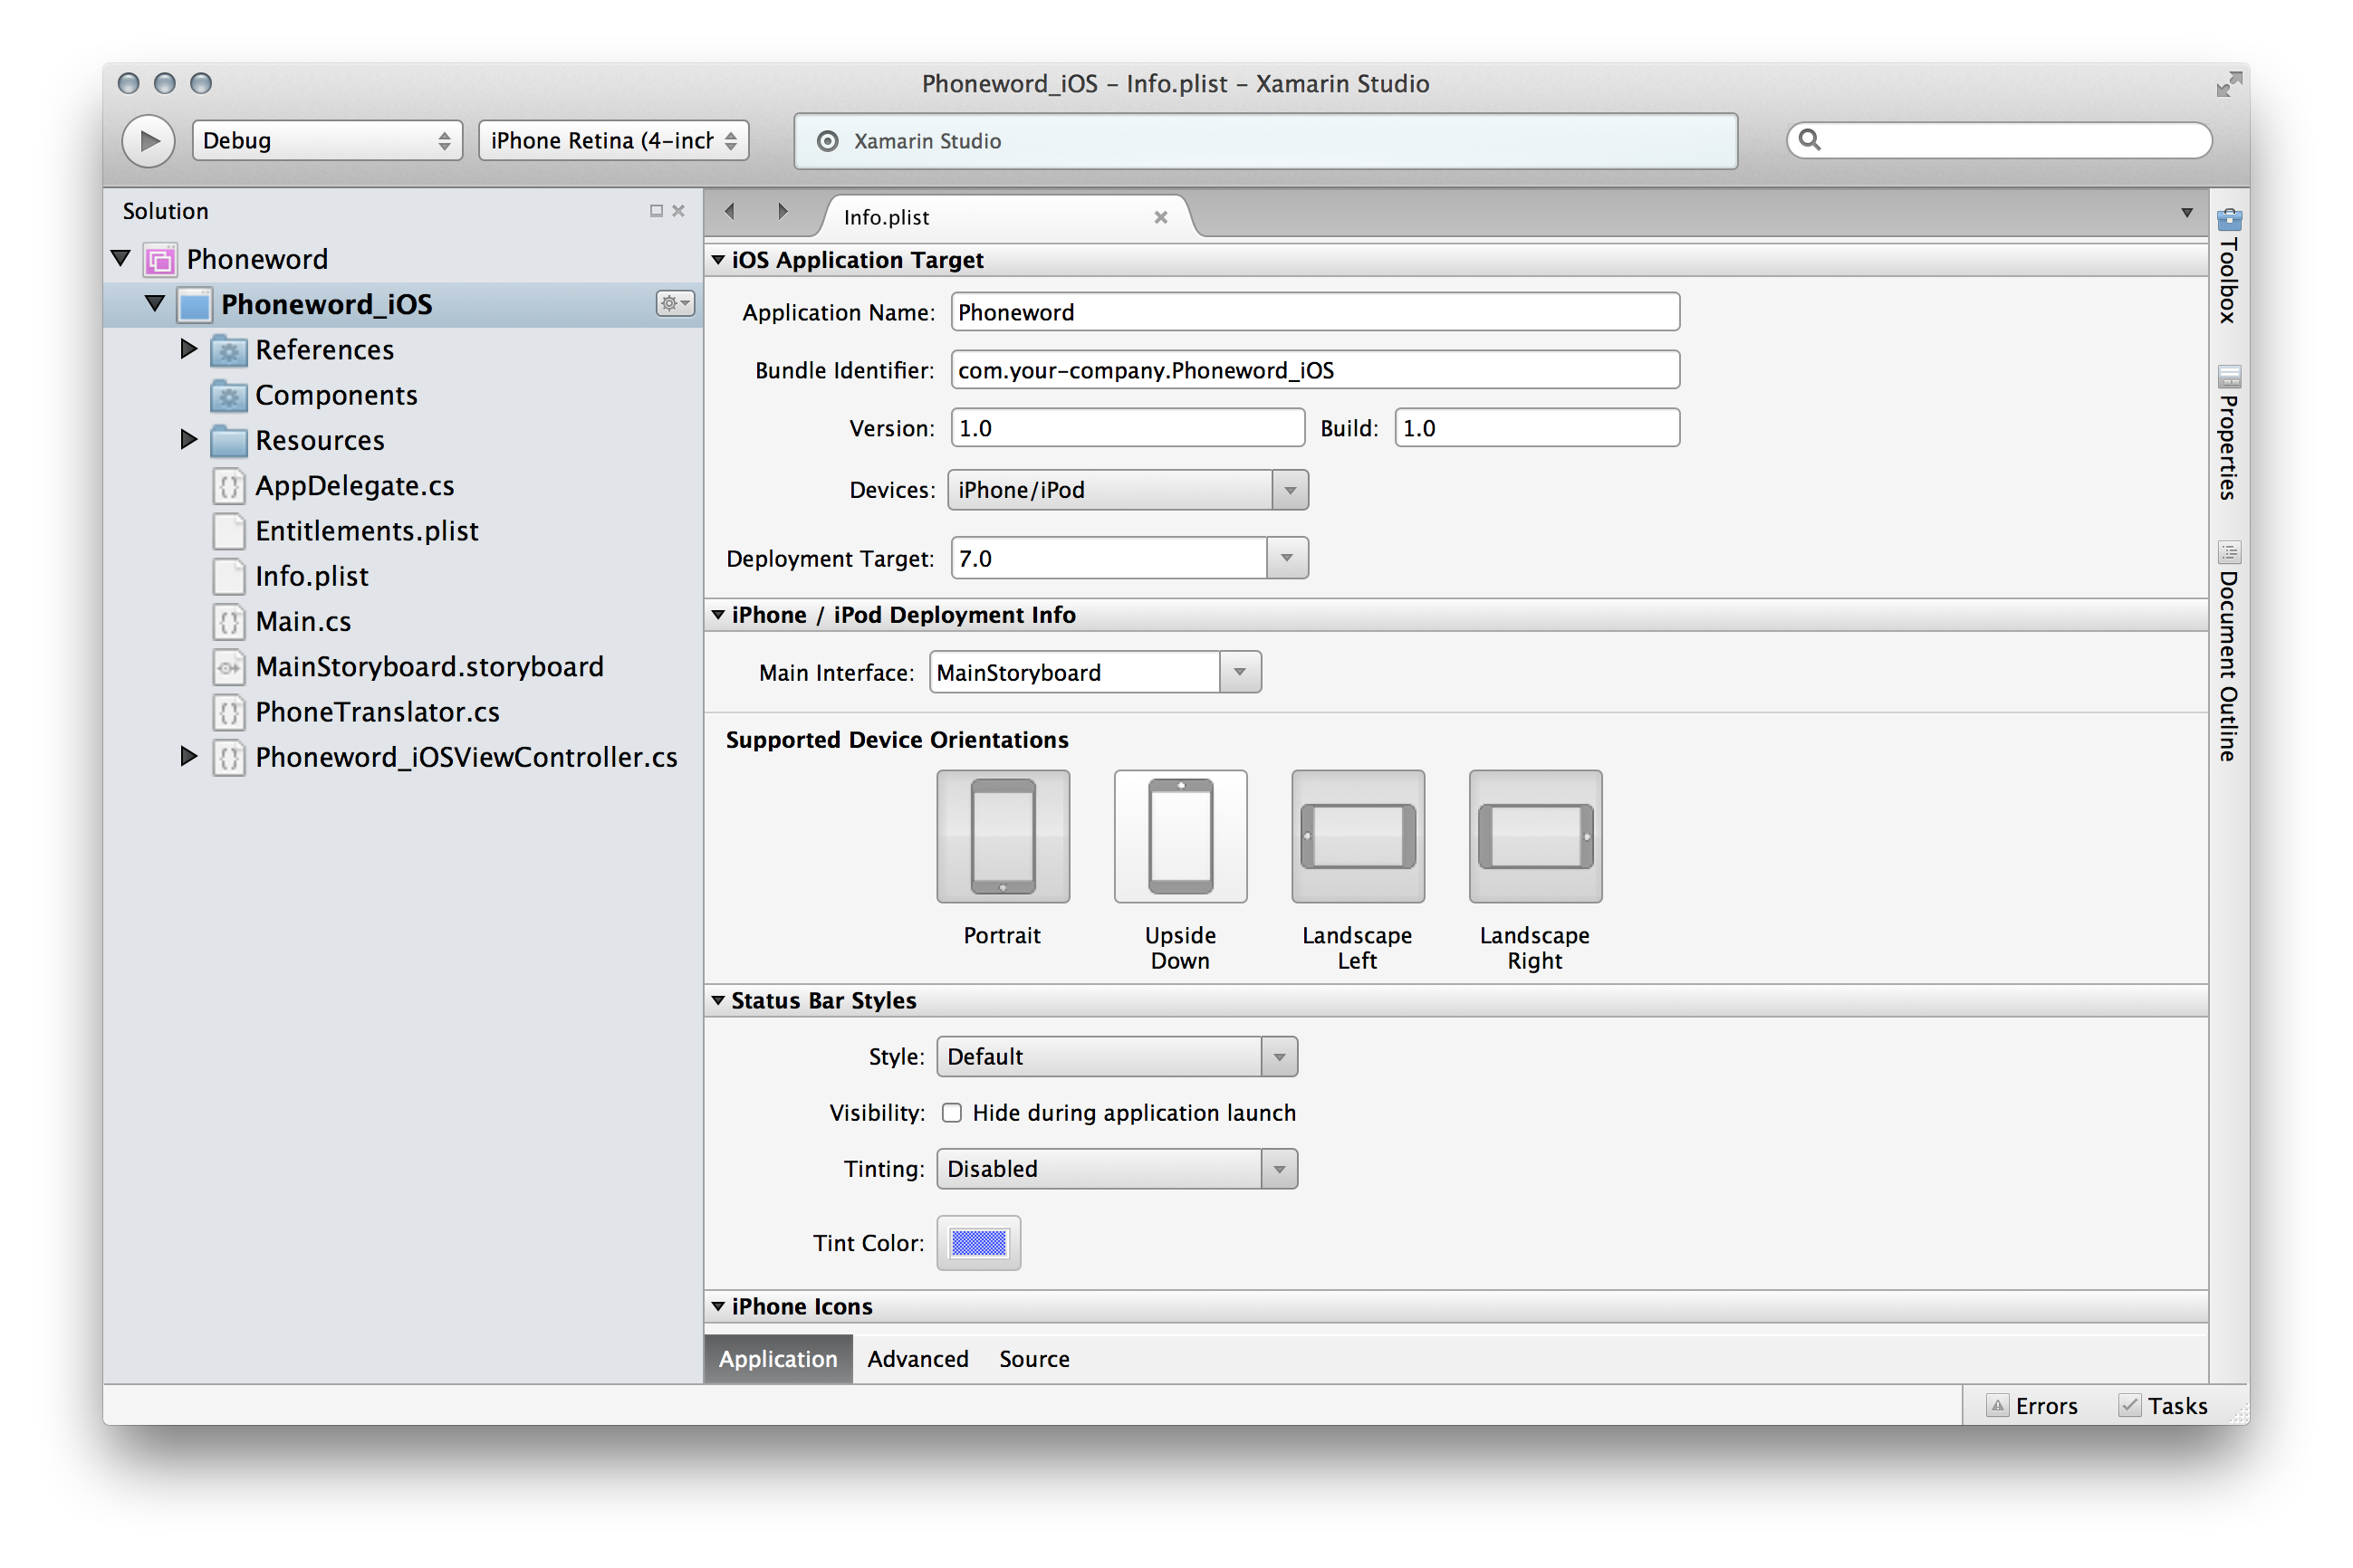2353x1568 pixels.
Task: Open the Toolbox side panel icon
Action: [x=2229, y=220]
